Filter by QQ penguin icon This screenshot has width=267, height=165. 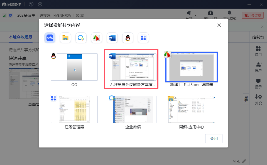click(128, 38)
